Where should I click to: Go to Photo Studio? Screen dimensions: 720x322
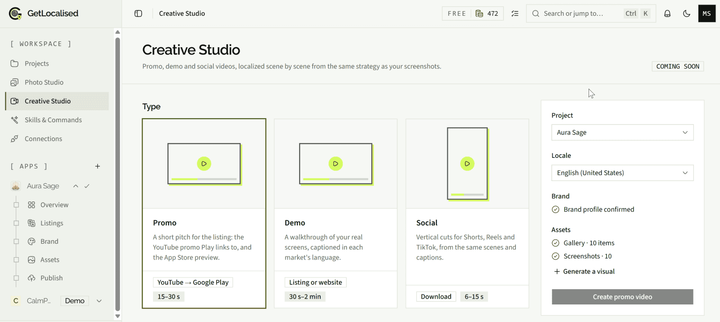click(57, 82)
